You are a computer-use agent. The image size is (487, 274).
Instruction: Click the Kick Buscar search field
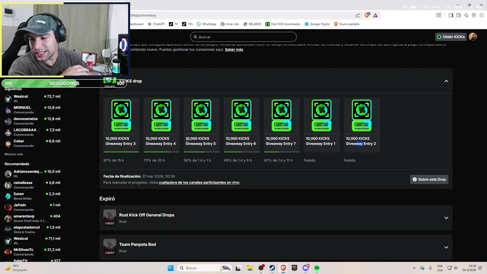tap(243, 37)
